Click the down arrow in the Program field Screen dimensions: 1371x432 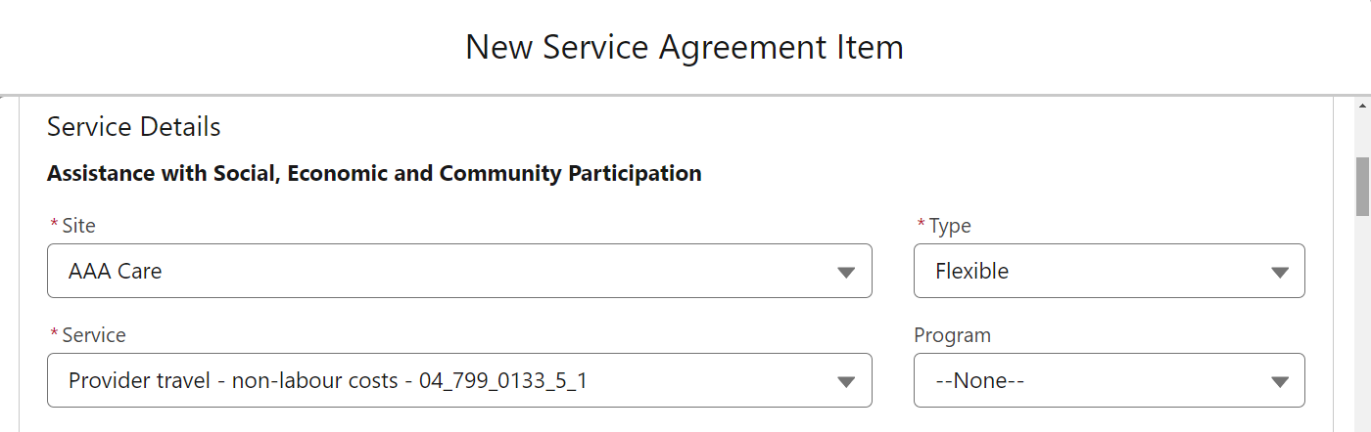[x=1279, y=382]
